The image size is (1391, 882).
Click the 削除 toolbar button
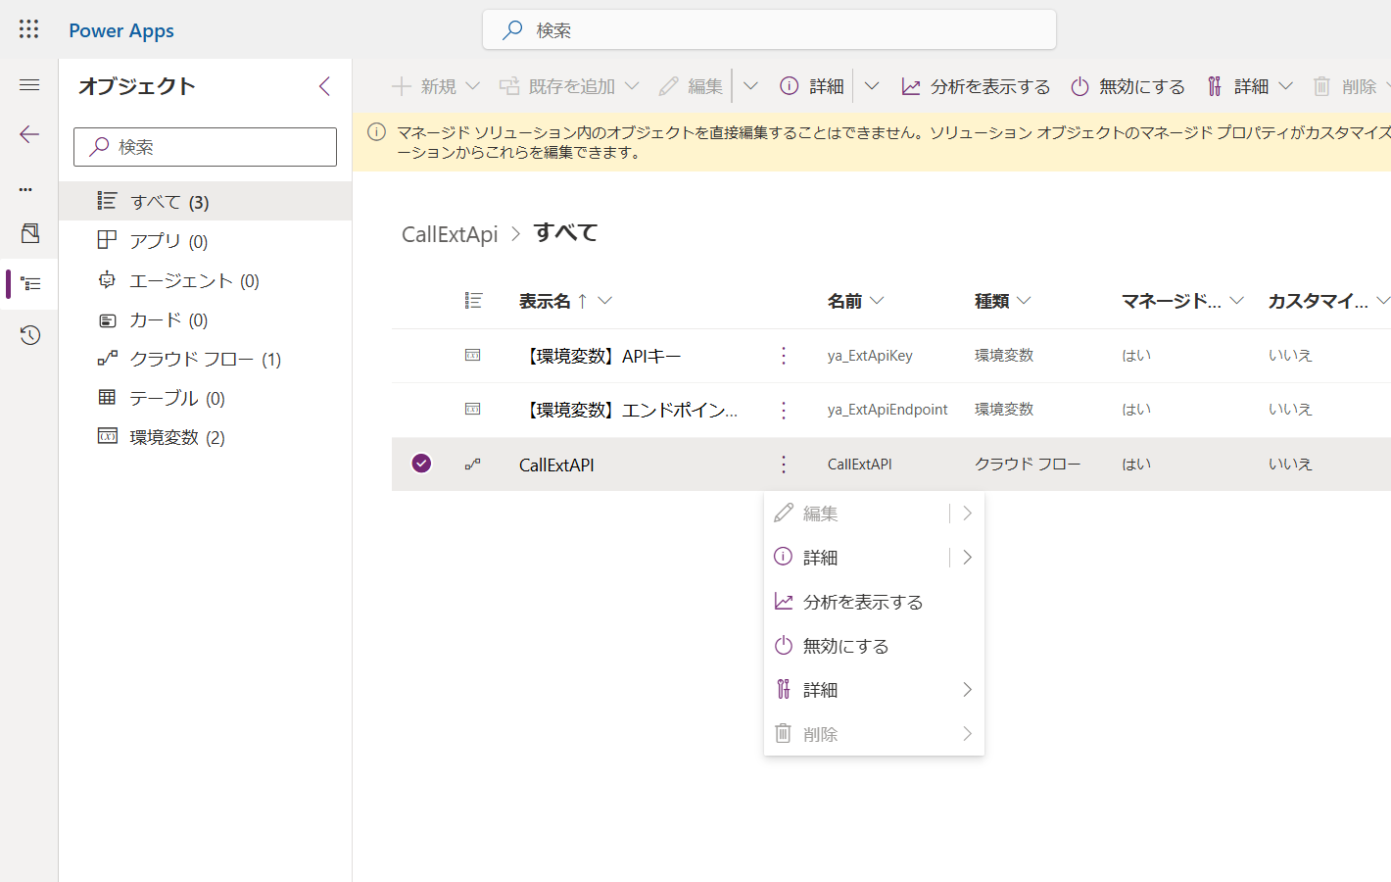click(x=1345, y=86)
